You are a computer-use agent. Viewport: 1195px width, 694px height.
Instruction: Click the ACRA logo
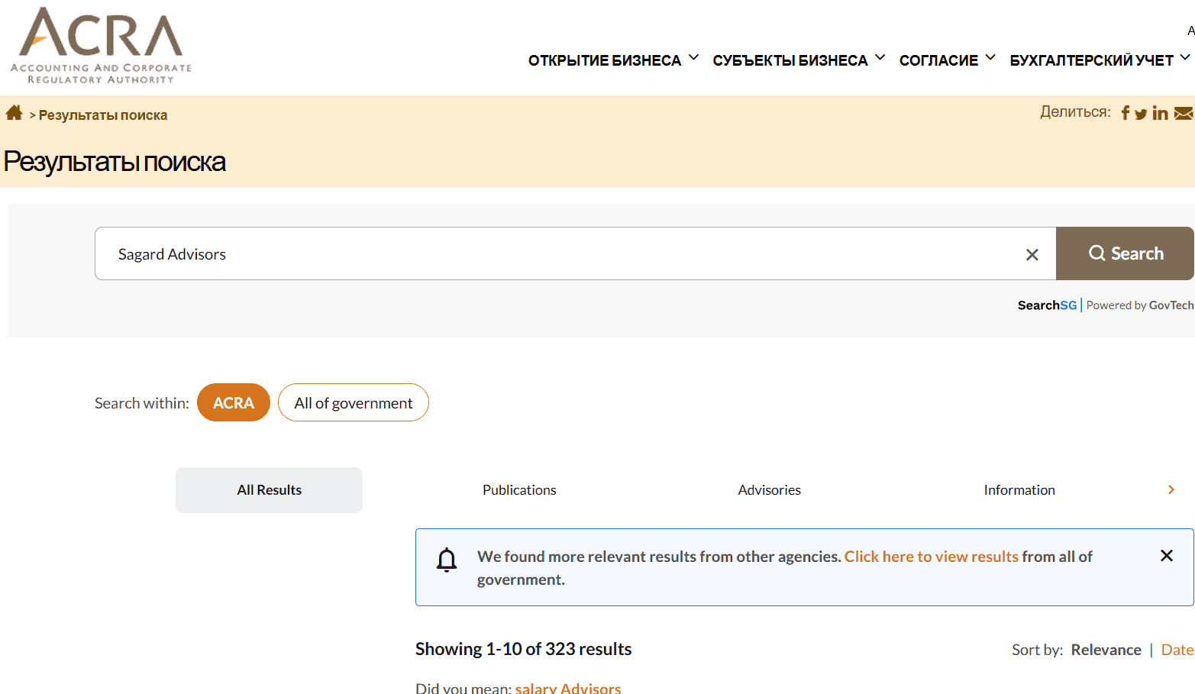[x=101, y=46]
